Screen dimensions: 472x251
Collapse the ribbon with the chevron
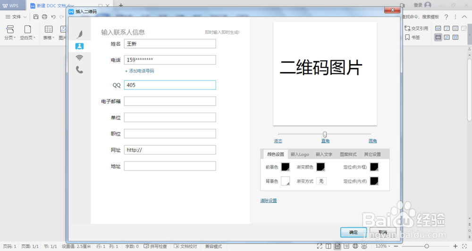coord(464,17)
